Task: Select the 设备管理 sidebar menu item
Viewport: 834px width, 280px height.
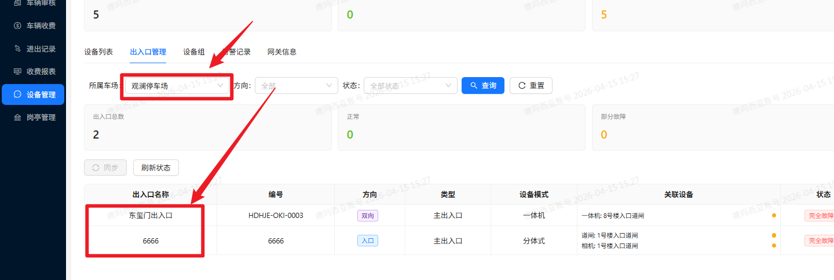Action: [33, 94]
